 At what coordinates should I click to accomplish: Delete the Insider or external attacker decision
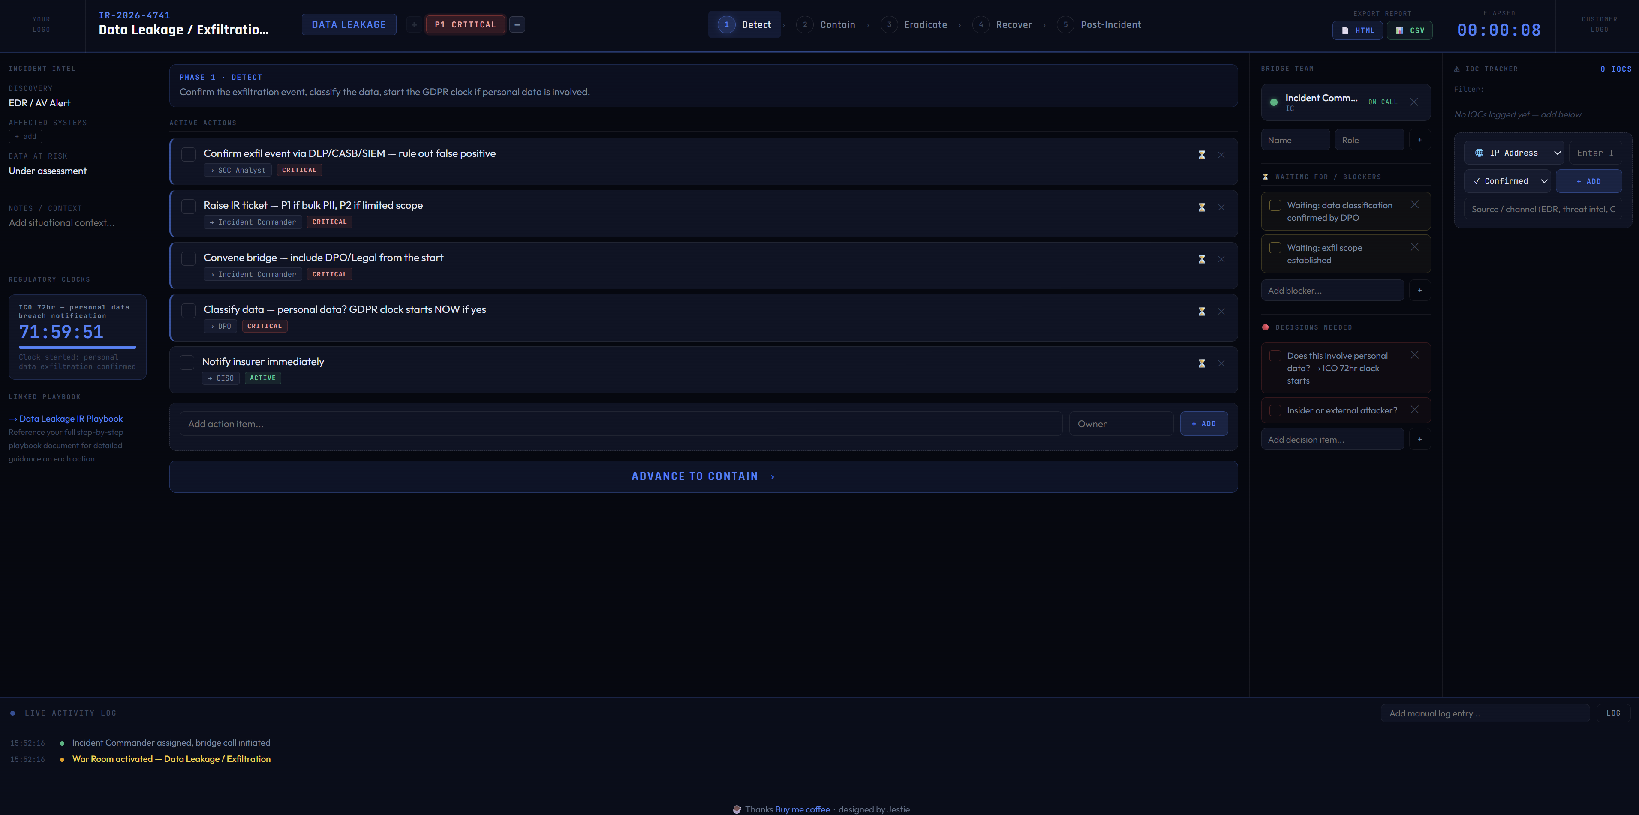[x=1414, y=410]
